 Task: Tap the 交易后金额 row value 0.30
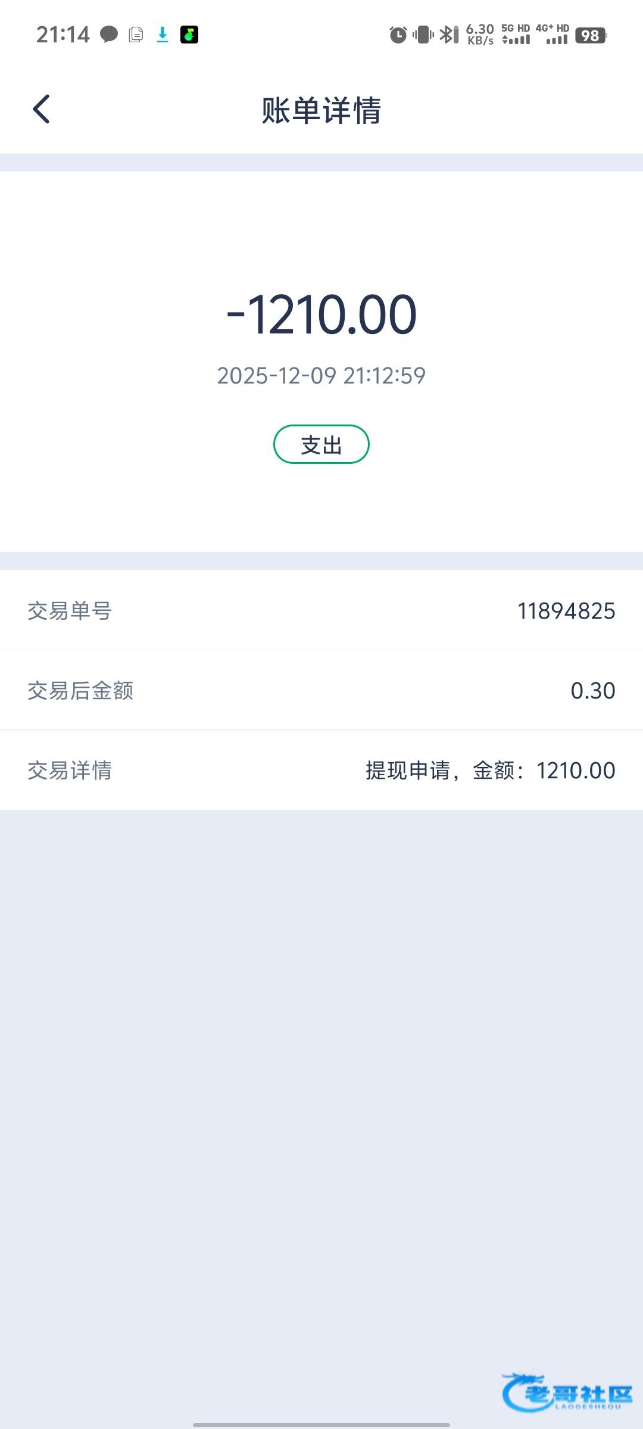pyautogui.click(x=593, y=691)
